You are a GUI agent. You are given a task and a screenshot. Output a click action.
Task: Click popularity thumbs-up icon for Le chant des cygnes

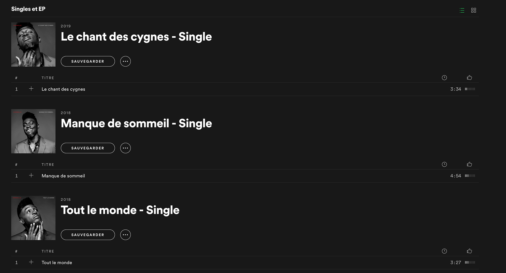pos(469,78)
